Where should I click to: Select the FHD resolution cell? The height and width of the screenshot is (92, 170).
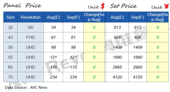31,37
